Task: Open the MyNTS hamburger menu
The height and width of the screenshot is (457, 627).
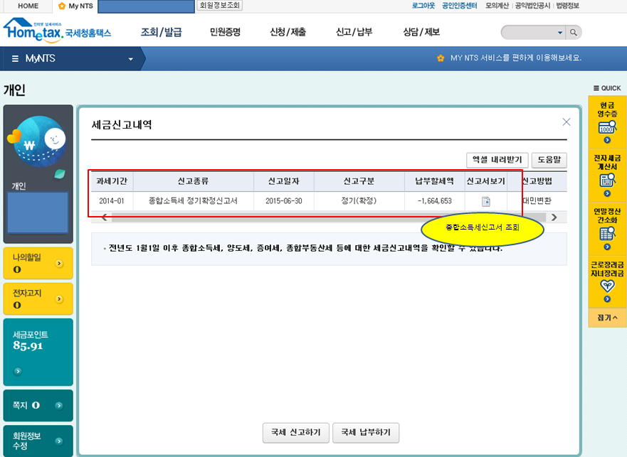Action: [x=15, y=58]
